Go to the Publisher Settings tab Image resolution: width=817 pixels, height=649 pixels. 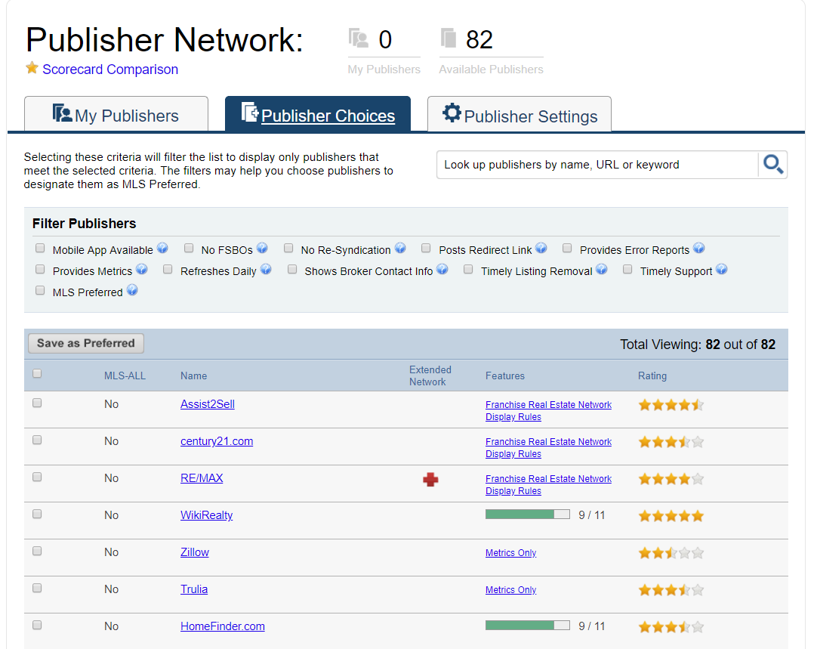[x=519, y=113]
